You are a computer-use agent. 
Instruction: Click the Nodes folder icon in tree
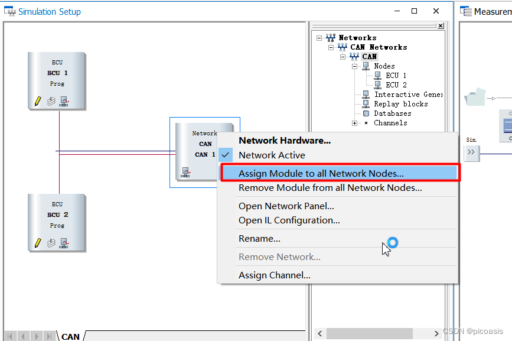366,66
